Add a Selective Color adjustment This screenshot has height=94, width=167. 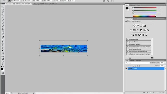click(146, 35)
